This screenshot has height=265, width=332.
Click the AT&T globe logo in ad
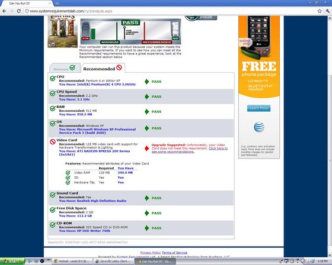[x=259, y=127]
